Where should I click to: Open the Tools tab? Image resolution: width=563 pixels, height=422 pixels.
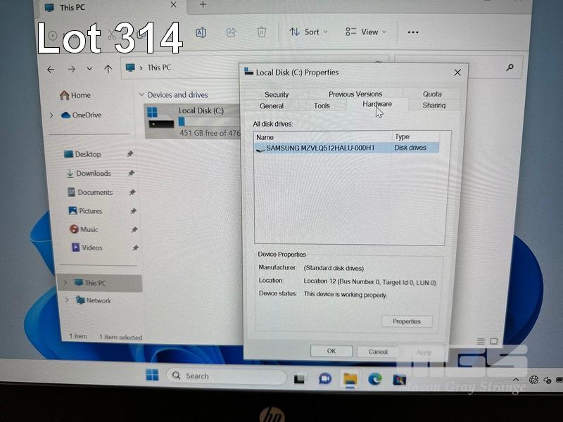pyautogui.click(x=322, y=105)
